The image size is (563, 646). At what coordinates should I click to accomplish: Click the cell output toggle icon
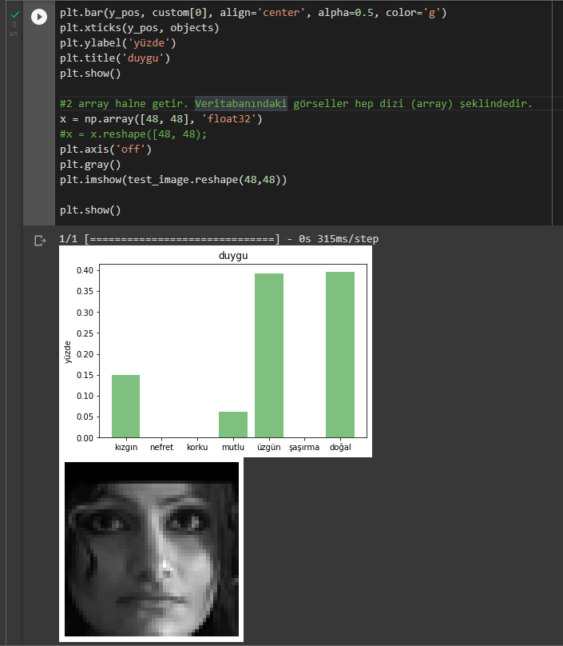(40, 240)
